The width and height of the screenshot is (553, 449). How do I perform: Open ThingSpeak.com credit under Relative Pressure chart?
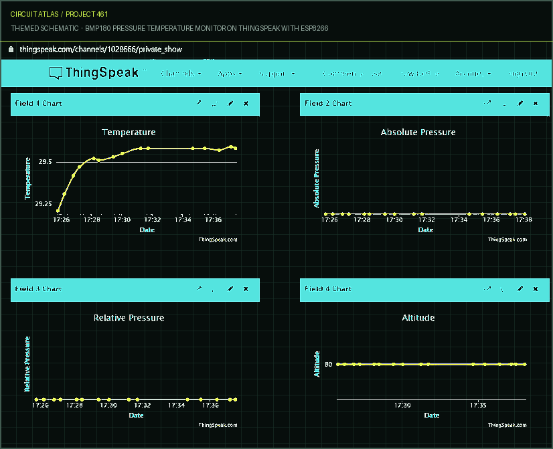coord(218,425)
